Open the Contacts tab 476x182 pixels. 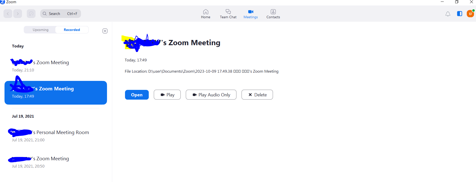pyautogui.click(x=273, y=14)
